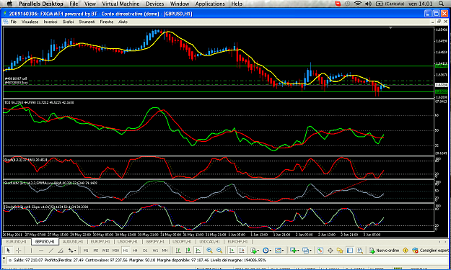
Task: Show the Market Watch window
Action: (320, 251)
